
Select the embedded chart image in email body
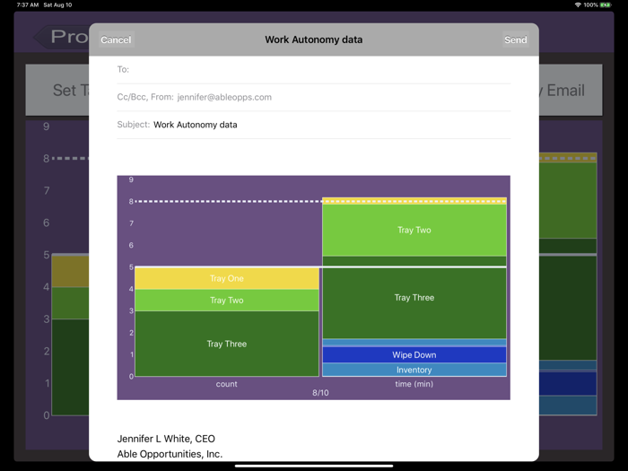pos(314,288)
